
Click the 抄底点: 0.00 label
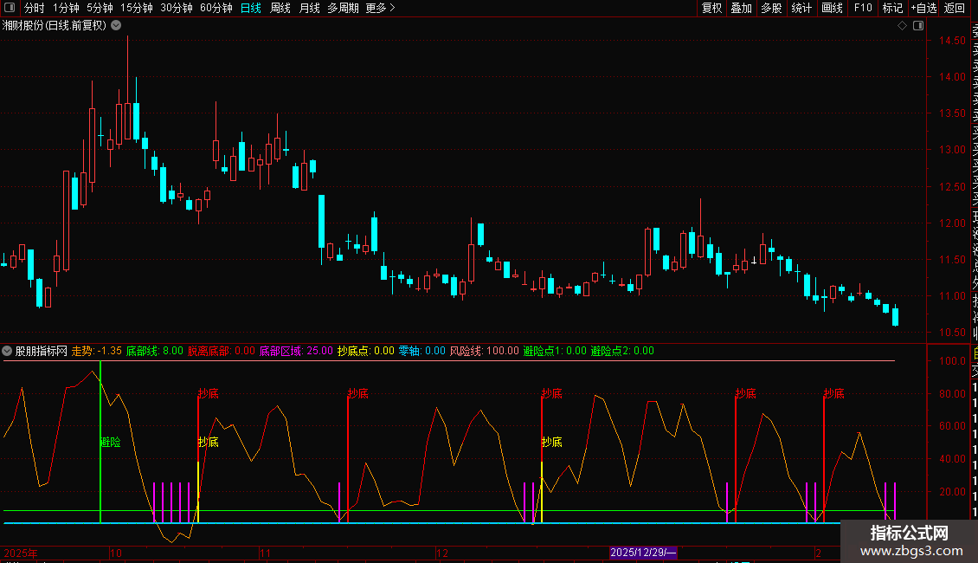pyautogui.click(x=366, y=351)
